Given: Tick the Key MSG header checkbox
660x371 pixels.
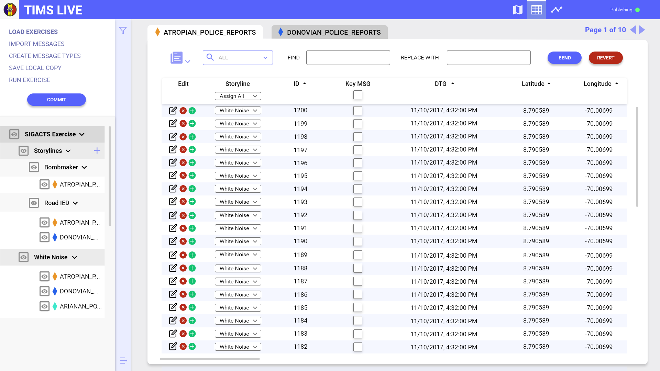Looking at the screenshot, I should 357,95.
